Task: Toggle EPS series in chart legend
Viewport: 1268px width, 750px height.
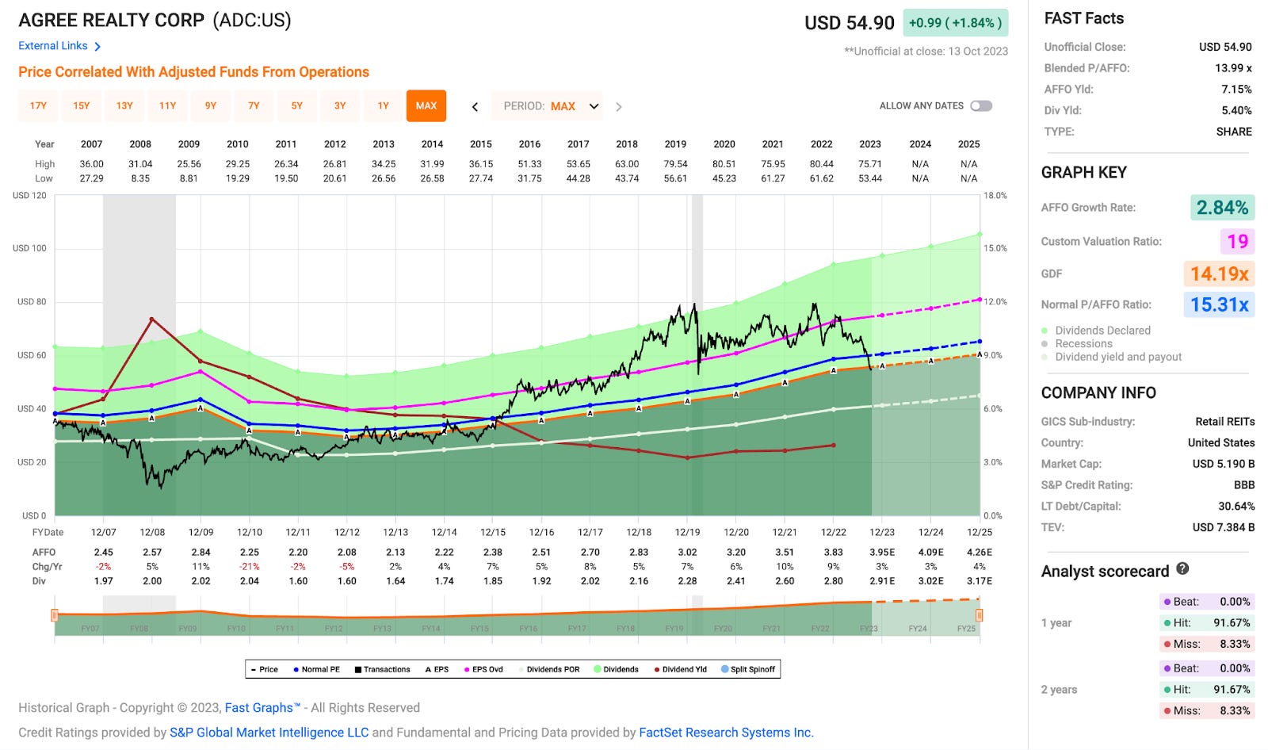Action: [x=437, y=669]
